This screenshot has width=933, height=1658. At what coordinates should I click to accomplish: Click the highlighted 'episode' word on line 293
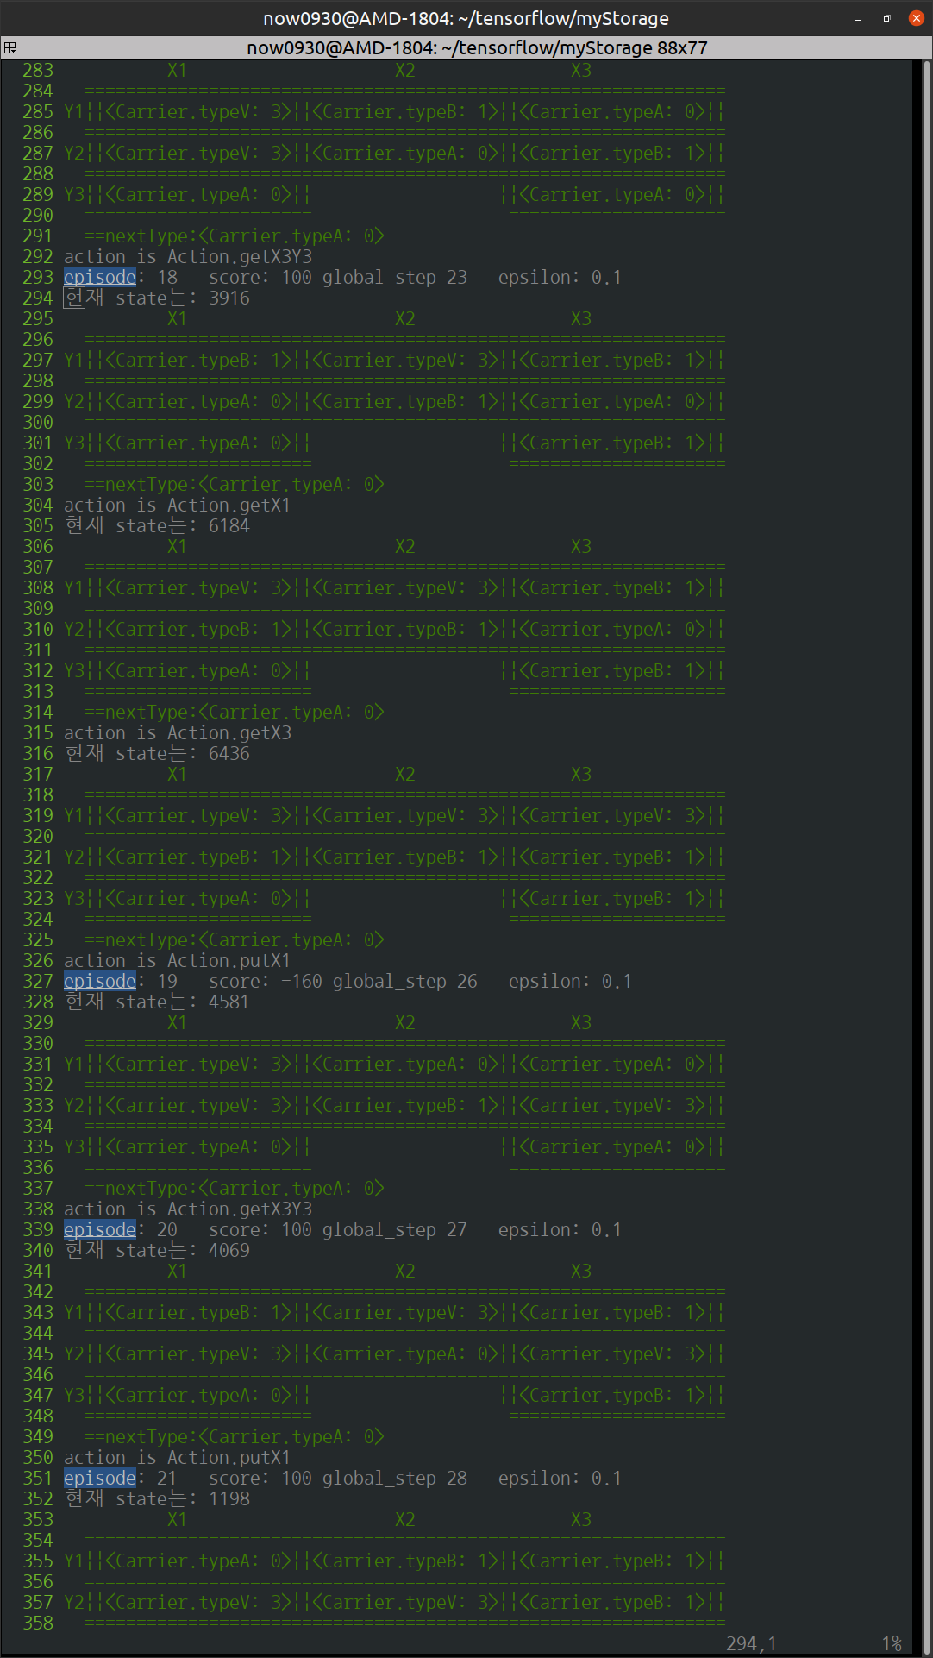click(x=100, y=277)
